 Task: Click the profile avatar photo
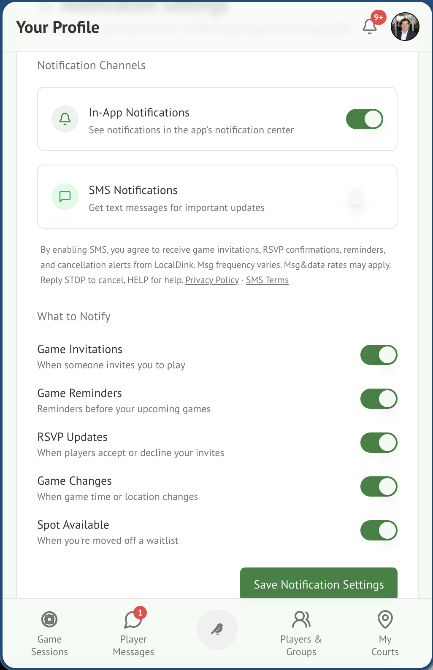click(x=405, y=27)
